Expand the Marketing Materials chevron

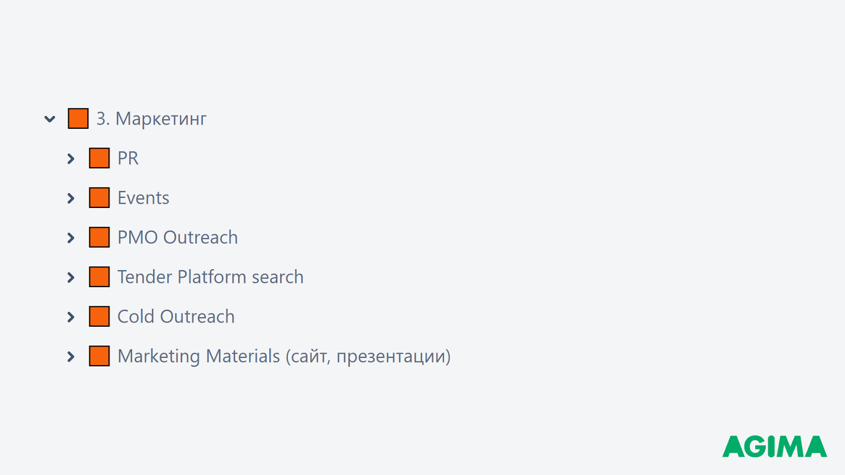click(71, 356)
